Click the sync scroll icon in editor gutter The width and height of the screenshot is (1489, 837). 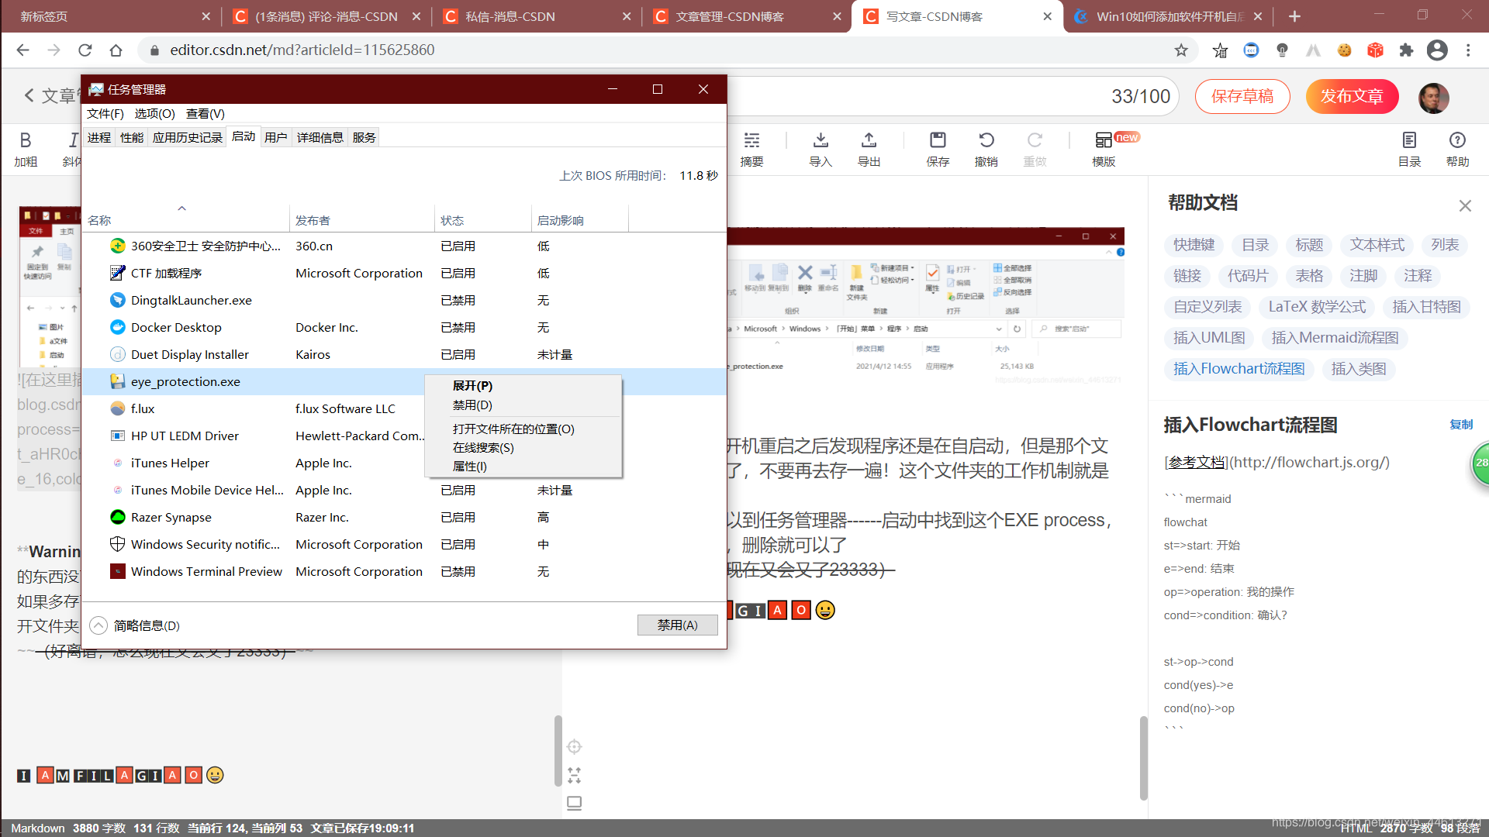(x=574, y=746)
